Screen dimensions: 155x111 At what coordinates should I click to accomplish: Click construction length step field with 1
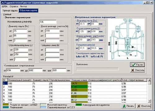21,59
